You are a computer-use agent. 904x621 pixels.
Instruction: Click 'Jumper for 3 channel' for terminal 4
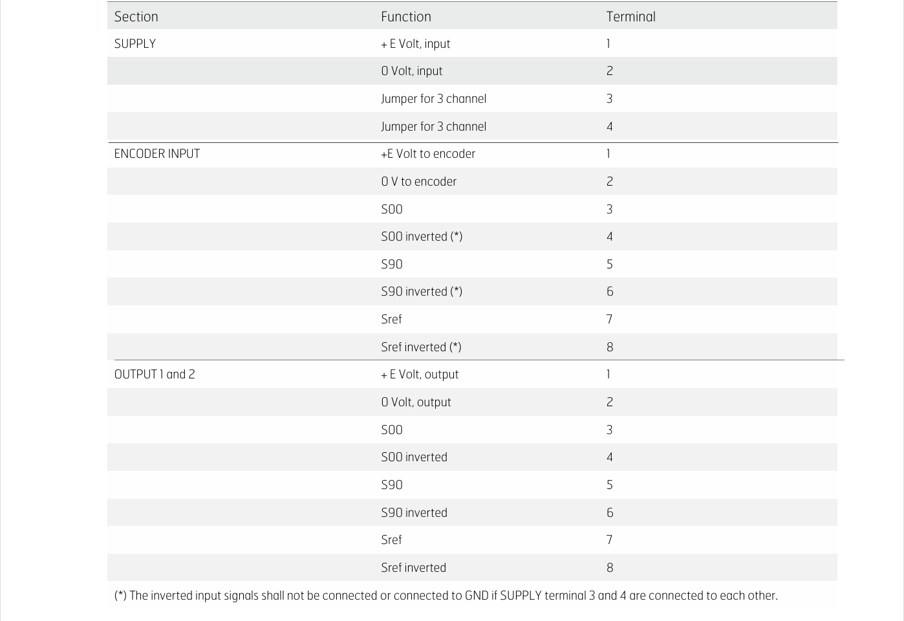[x=433, y=127]
